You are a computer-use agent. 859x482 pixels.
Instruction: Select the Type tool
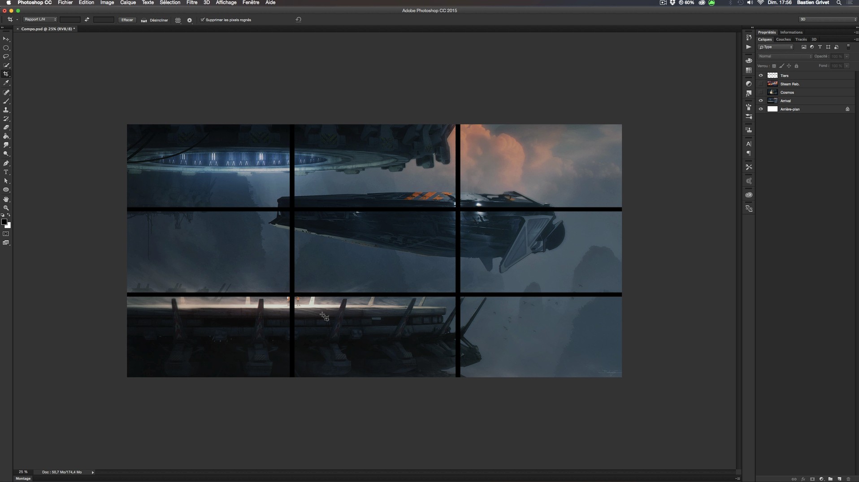click(6, 172)
